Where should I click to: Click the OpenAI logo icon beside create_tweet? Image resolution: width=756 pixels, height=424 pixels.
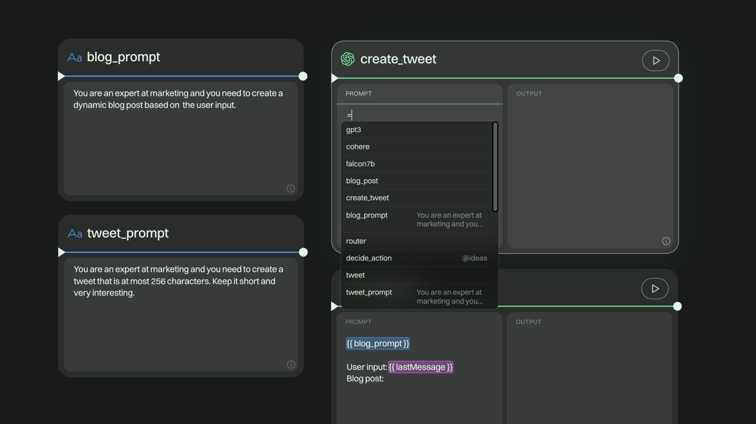coord(348,59)
